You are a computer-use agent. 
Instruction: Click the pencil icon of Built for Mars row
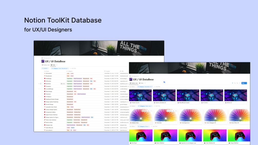click(45, 122)
